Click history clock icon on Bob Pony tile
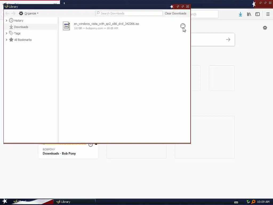This screenshot has height=205, width=273. (91, 145)
